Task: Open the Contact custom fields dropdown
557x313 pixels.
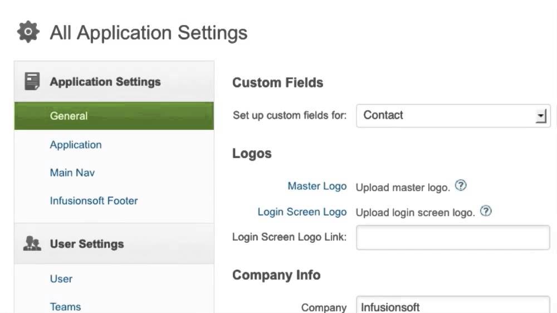Action: [453, 116]
